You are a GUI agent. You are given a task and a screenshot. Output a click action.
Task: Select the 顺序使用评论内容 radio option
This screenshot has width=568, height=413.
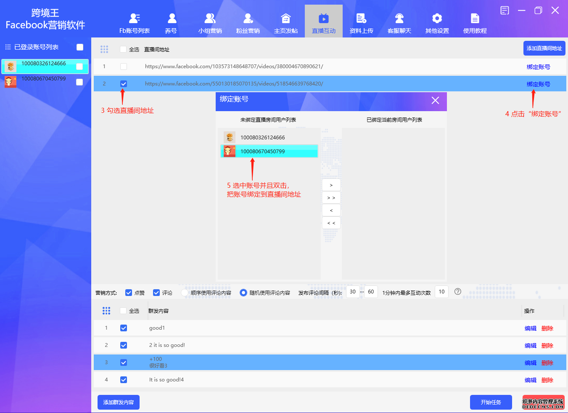coord(184,293)
